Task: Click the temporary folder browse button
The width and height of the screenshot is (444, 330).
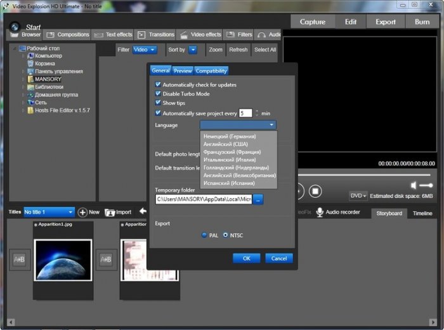Action: tap(259, 199)
